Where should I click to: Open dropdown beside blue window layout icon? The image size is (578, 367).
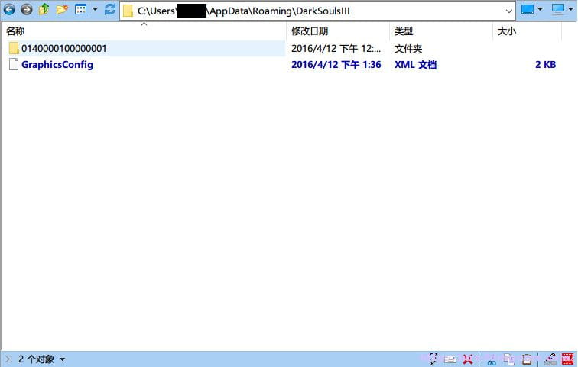(540, 9)
